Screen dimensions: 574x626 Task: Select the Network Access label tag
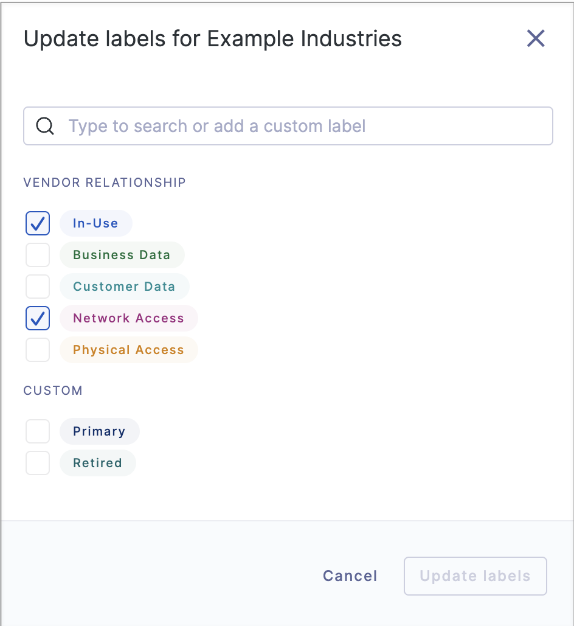pos(128,318)
